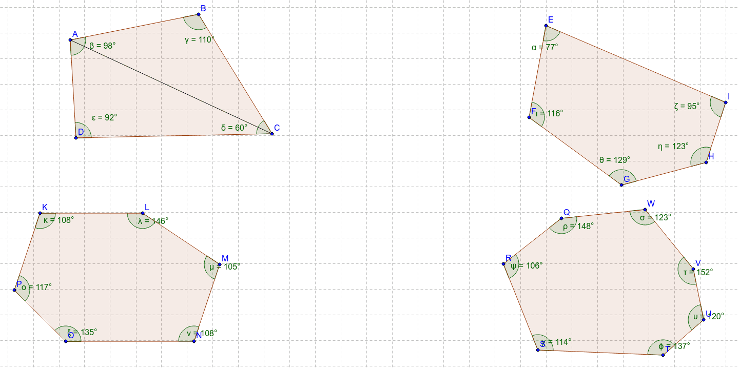Screen dimensions: 739x370
Task: Select angle label ξ = 135°
Action: click(x=82, y=332)
